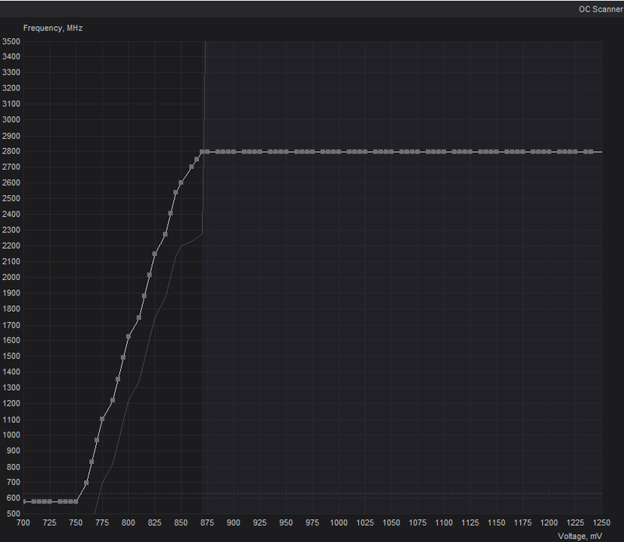Click the 1125 voltage axis label
The image size is (624, 542).
(x=470, y=523)
